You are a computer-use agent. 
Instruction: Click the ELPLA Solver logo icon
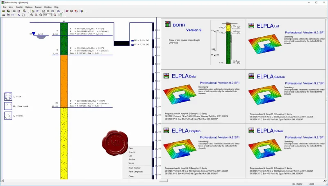(251, 130)
